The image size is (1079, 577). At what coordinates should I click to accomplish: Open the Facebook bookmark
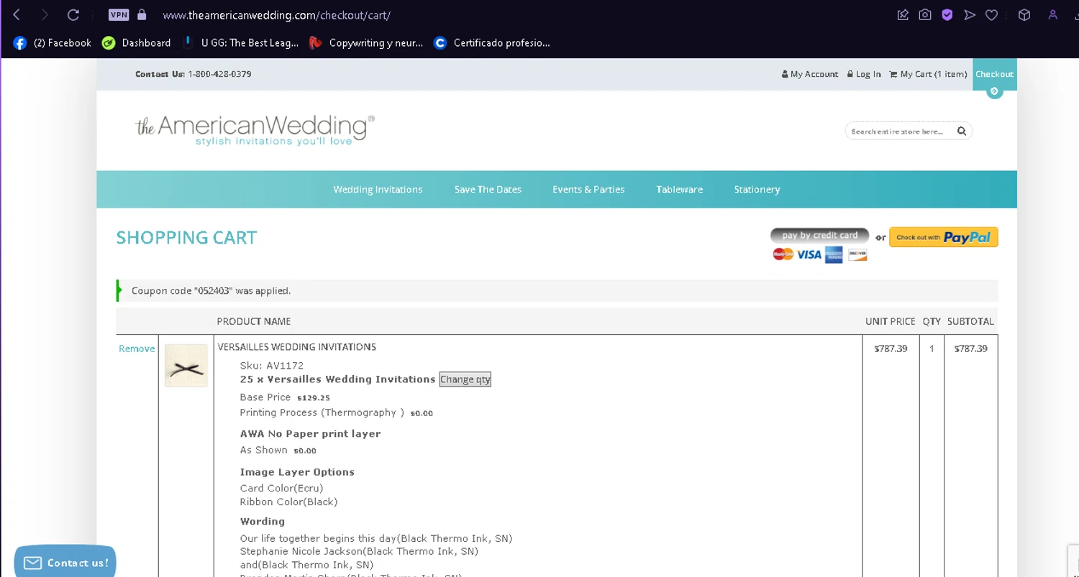(x=52, y=42)
